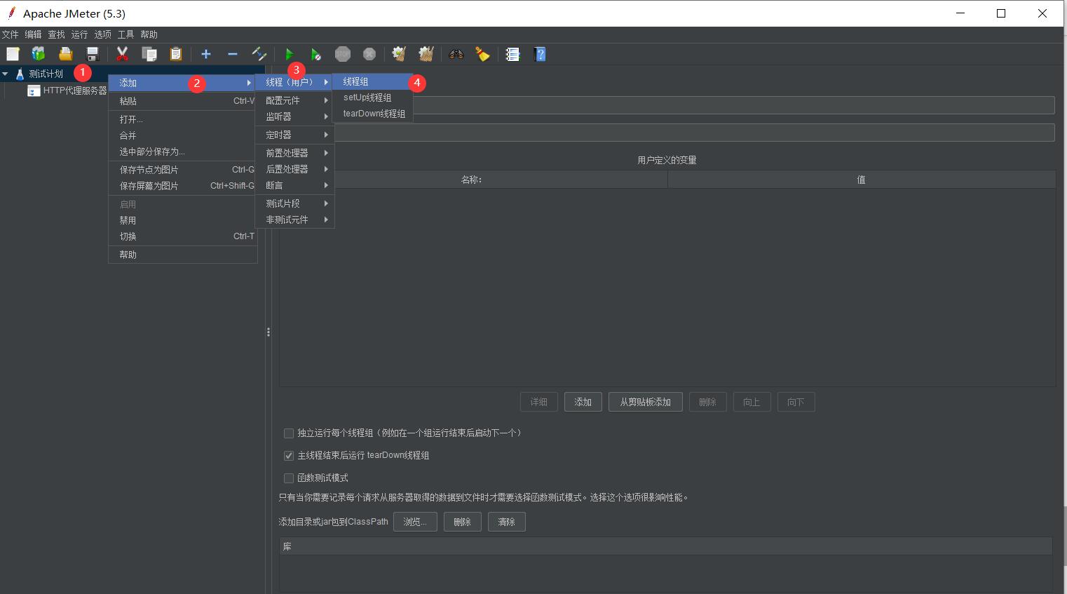Viewport: 1067px width, 594px height.
Task: Click the Clear broom icon
Action: [x=400, y=54]
